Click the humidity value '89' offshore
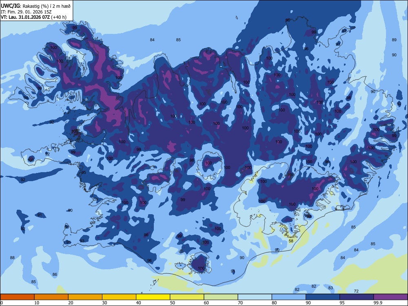The image size is (408, 306). (x=394, y=40)
